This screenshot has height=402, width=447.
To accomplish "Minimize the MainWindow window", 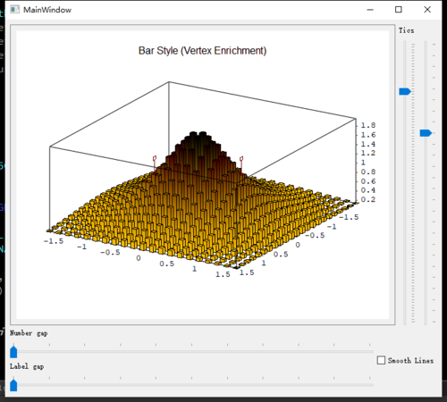I will point(370,10).
